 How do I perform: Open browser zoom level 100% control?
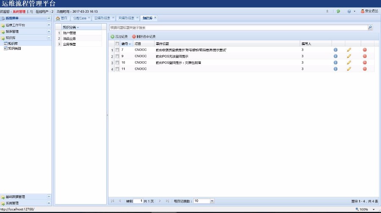point(365,209)
